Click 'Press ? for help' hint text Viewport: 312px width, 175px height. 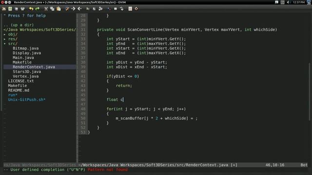27,16
